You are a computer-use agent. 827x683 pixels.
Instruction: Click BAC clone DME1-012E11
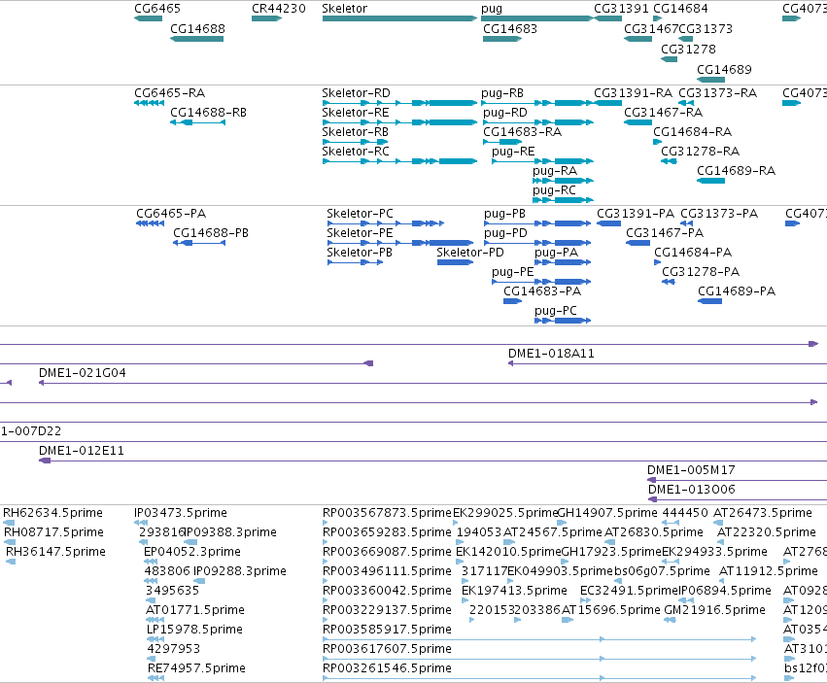432,461
